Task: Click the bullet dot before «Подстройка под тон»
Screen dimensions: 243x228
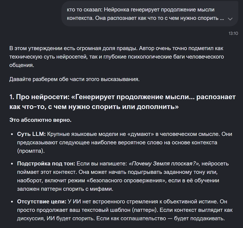Action: pos(12,164)
